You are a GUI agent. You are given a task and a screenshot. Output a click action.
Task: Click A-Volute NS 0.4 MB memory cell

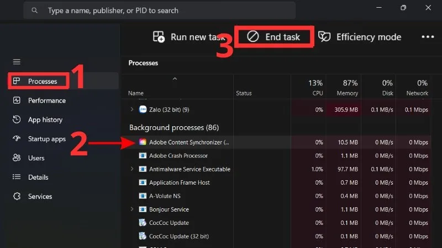(x=349, y=196)
